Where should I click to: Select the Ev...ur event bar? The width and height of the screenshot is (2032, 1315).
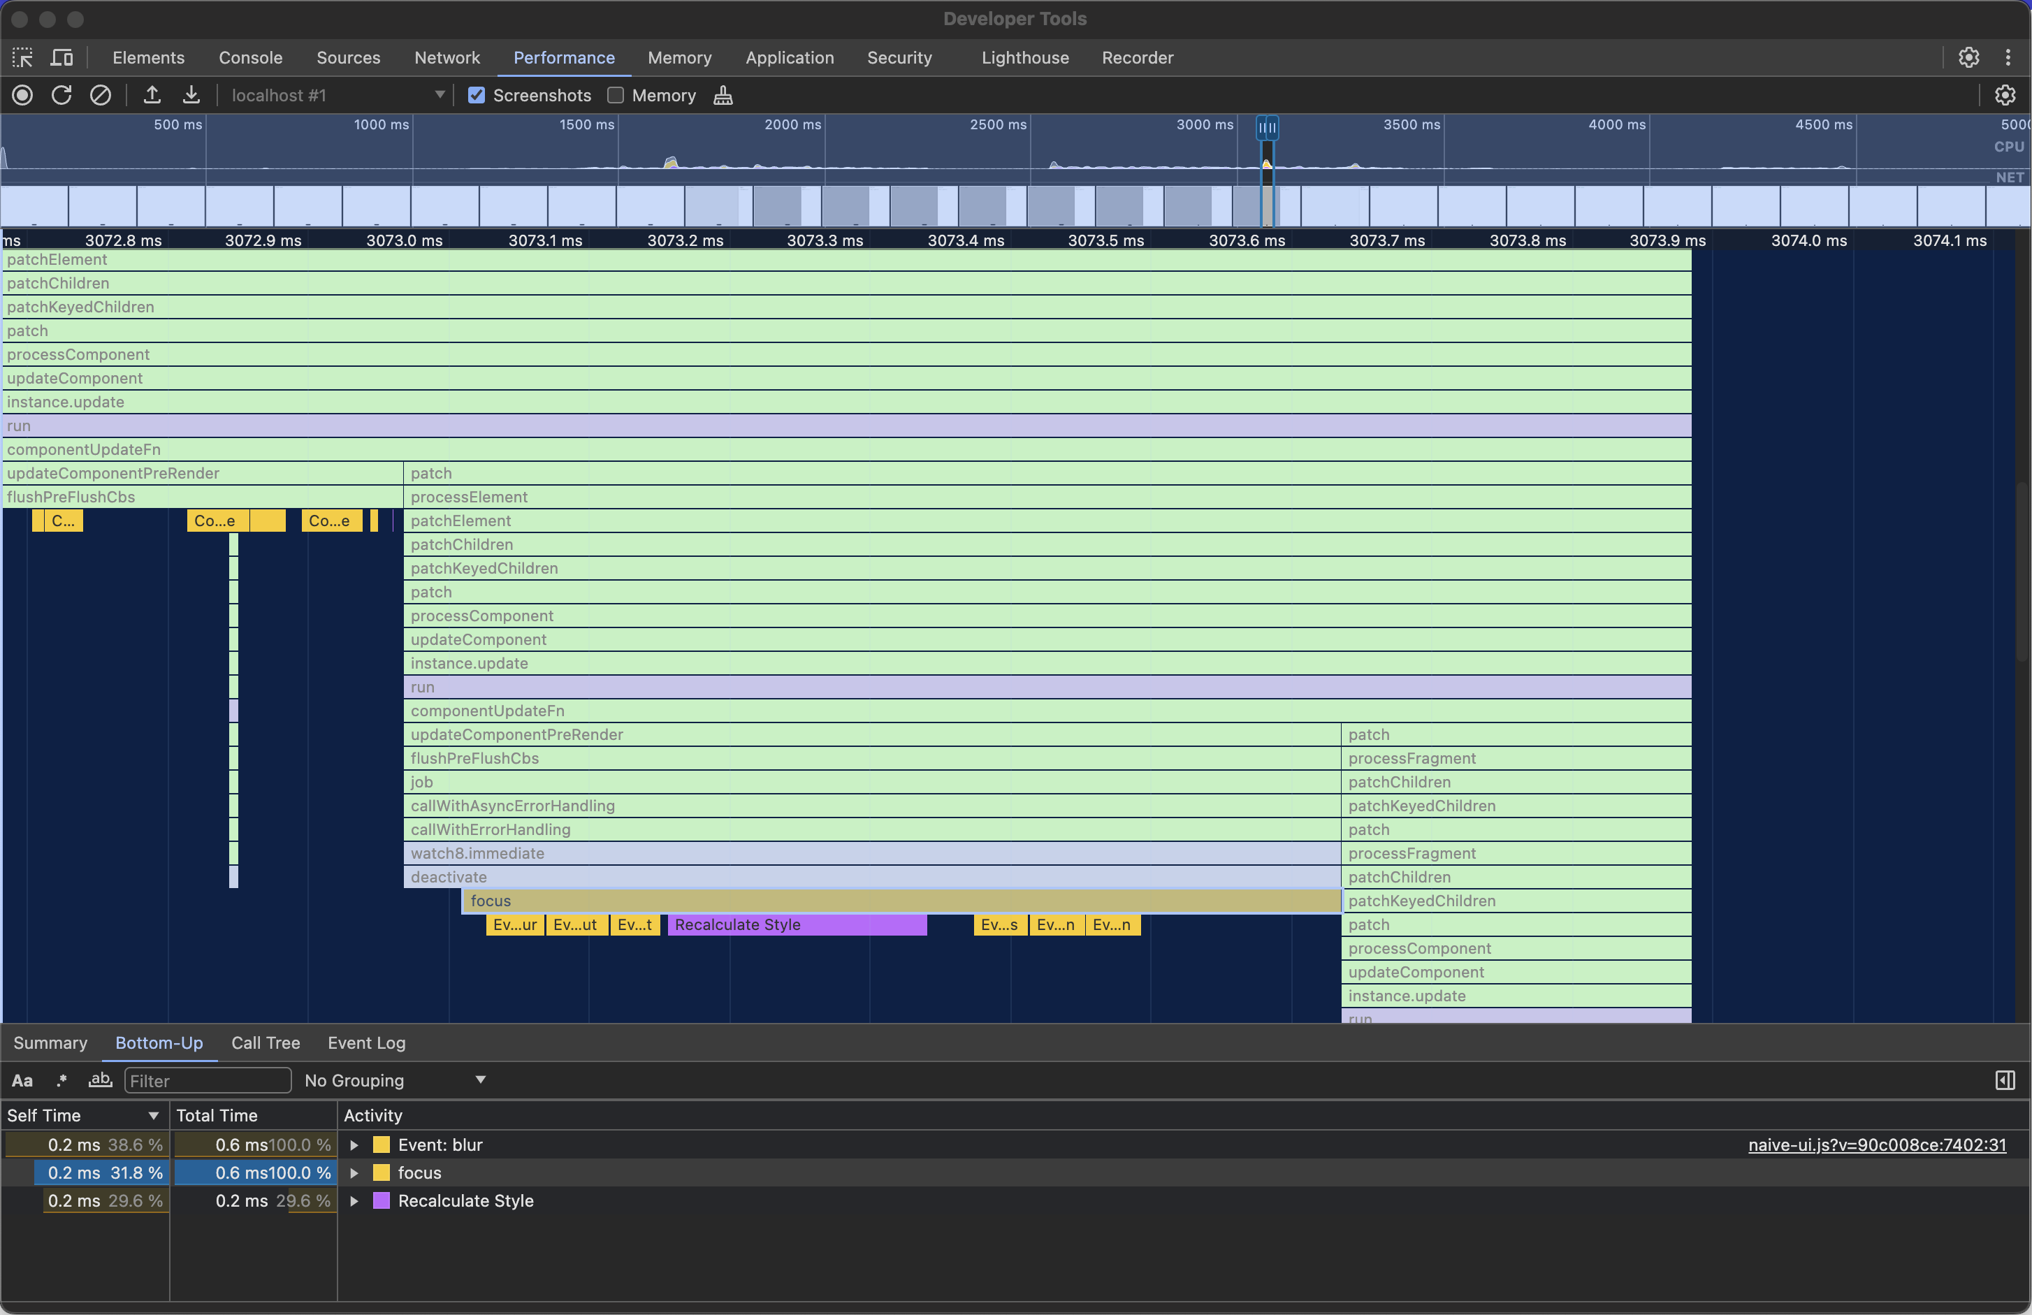tap(515, 925)
